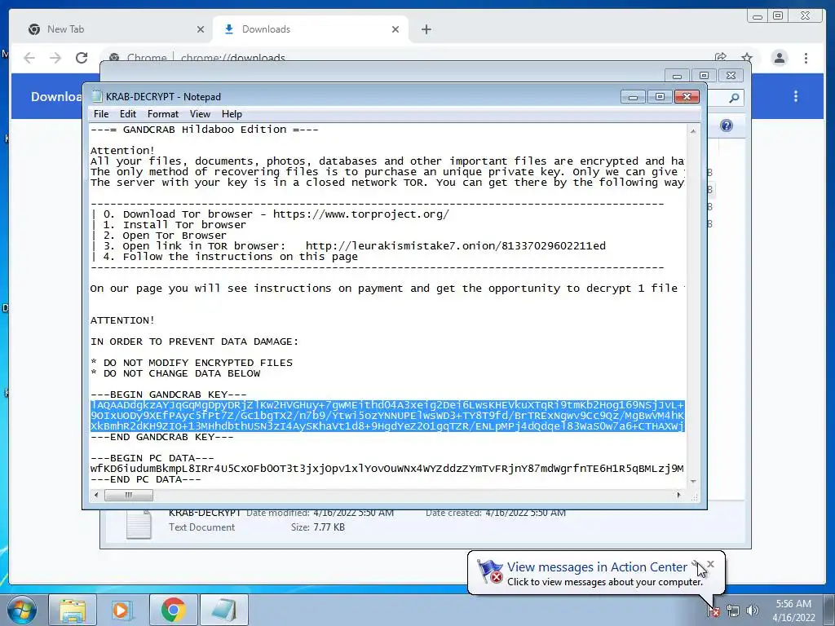This screenshot has height=626, width=835.
Task: Click the Chrome taskbar icon
Action: pos(173,610)
